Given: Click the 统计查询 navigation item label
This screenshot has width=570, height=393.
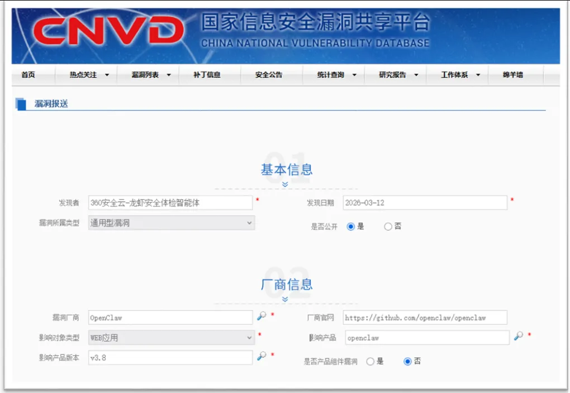Looking at the screenshot, I should click(x=330, y=75).
